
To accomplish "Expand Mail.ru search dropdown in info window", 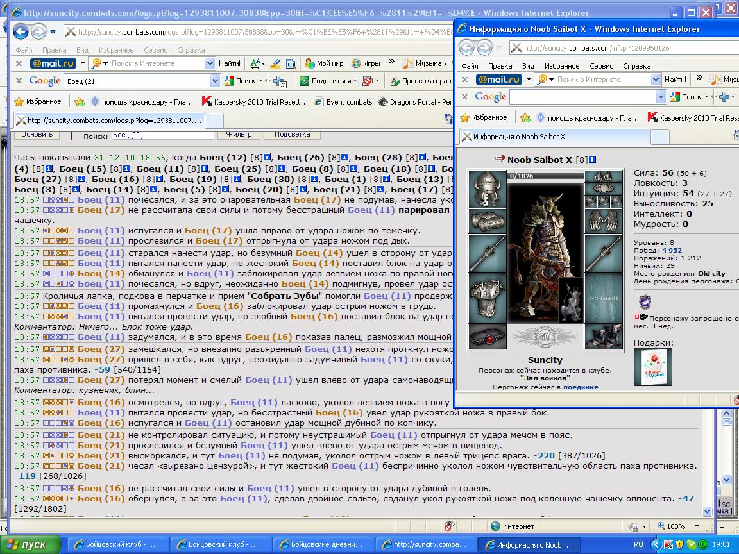I will click(656, 79).
